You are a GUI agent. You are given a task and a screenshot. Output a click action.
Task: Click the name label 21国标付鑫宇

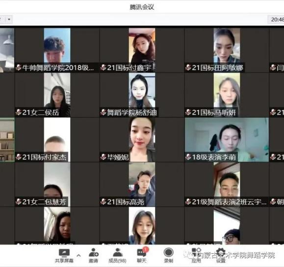[x=129, y=68]
